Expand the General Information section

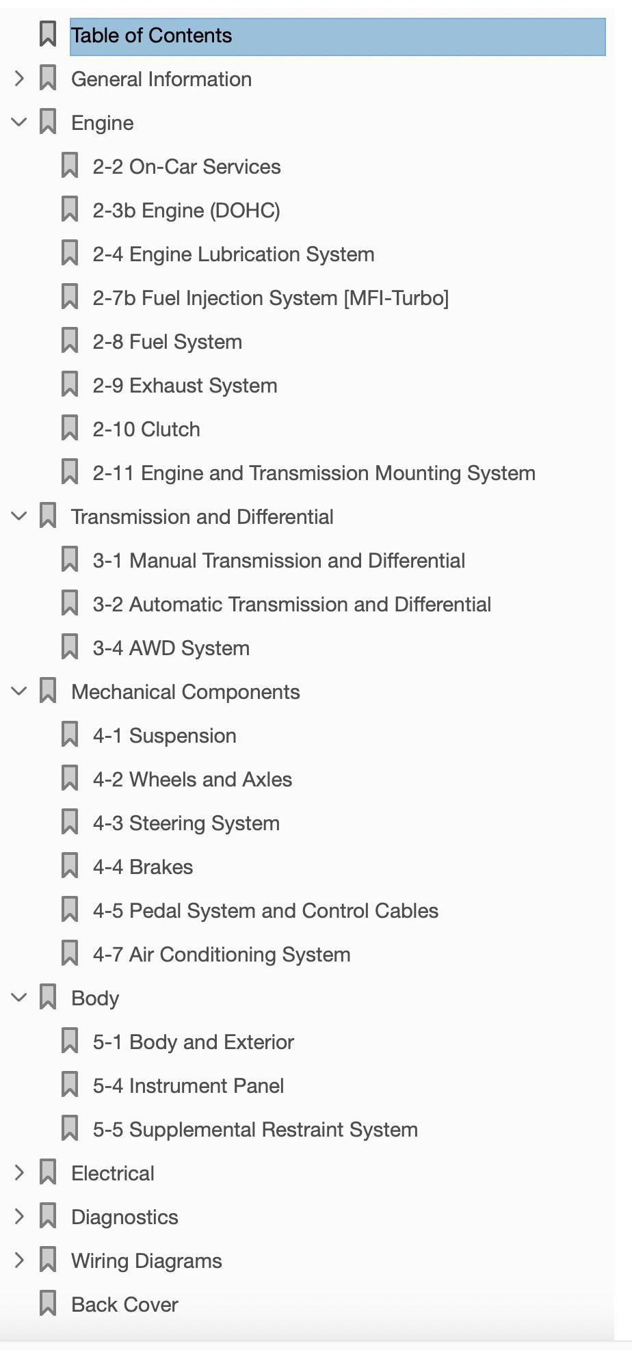(19, 78)
